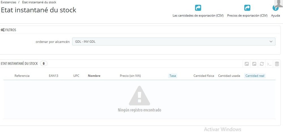Click the Ayuda text label
Viewport: 283px width, 132px height.
(275, 16)
